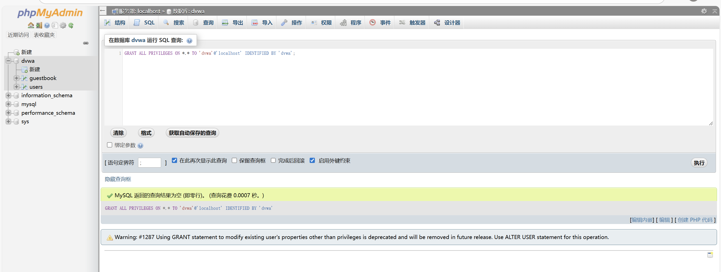Screen dimensions: 721x272
Task: Enable the 绑定参数 checkbox
Action: point(109,145)
